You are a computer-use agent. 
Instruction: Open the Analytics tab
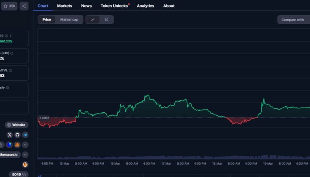point(145,6)
